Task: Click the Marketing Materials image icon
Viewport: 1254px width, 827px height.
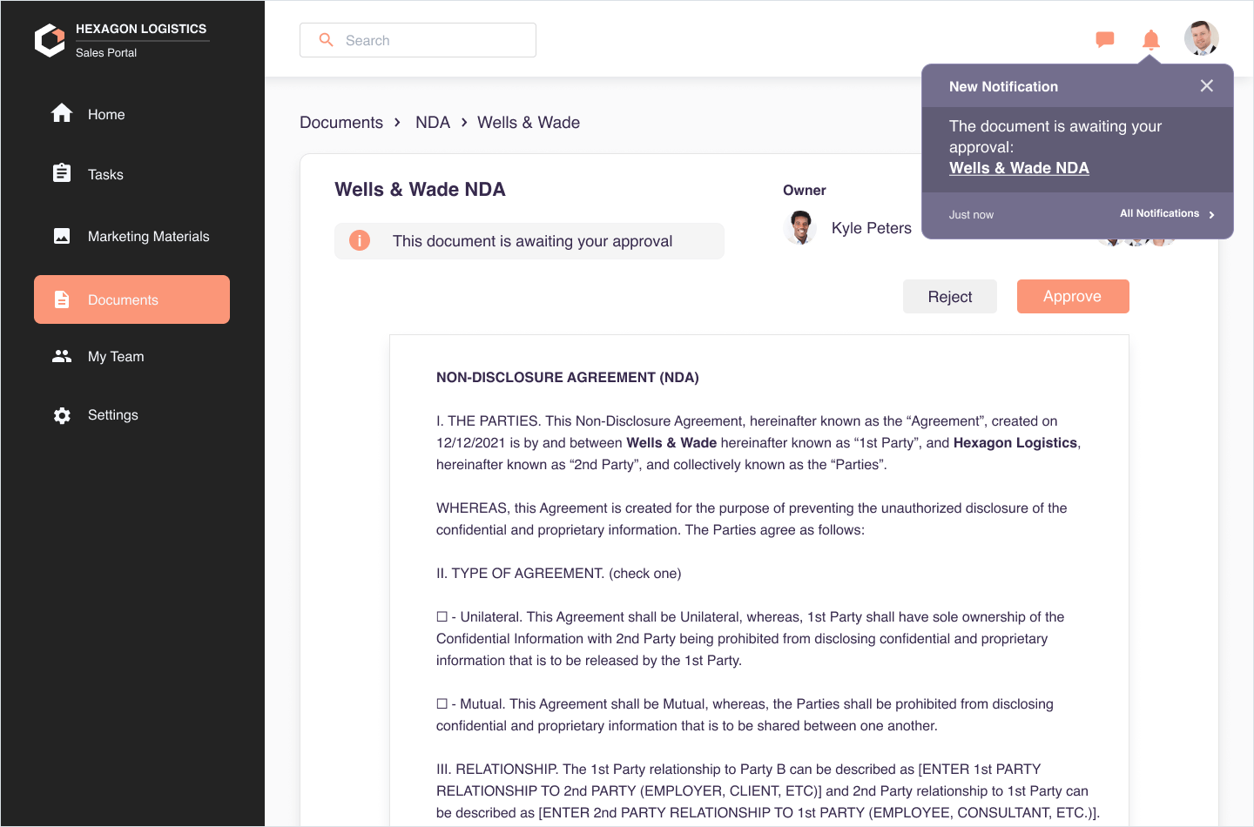Action: click(x=62, y=236)
